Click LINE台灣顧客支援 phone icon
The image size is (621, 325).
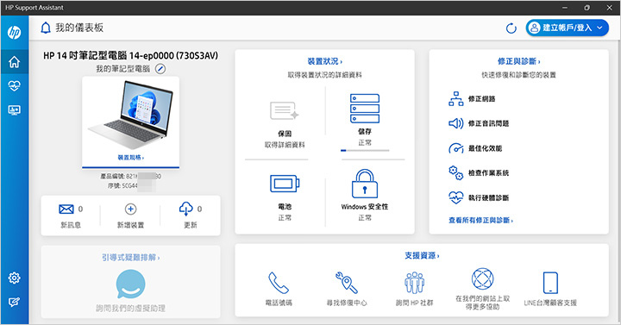click(550, 283)
